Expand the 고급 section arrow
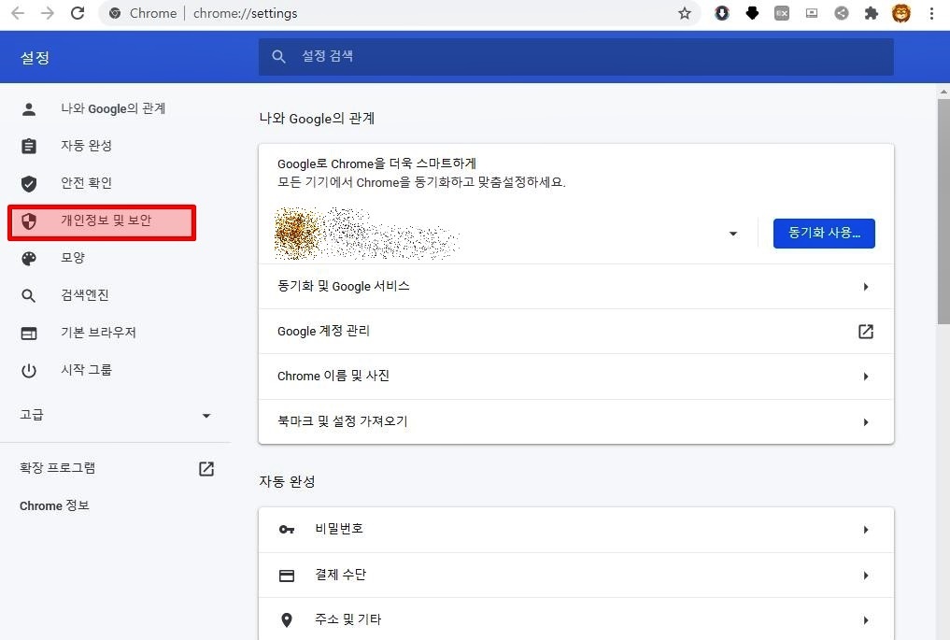Screen dimensions: 950x640 (206, 416)
